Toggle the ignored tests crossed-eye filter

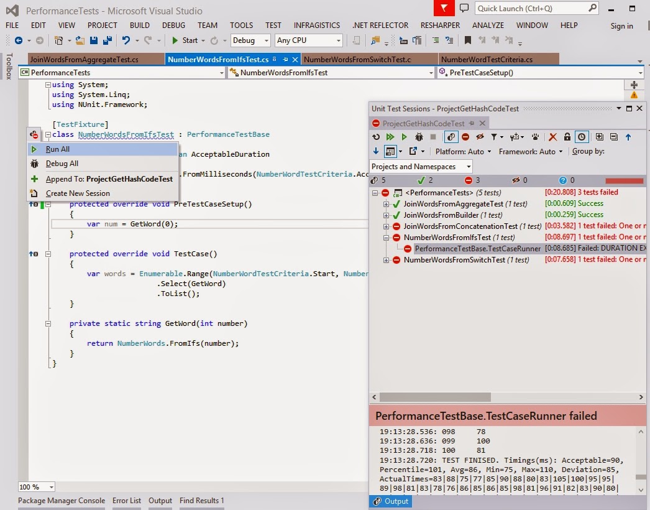480,137
